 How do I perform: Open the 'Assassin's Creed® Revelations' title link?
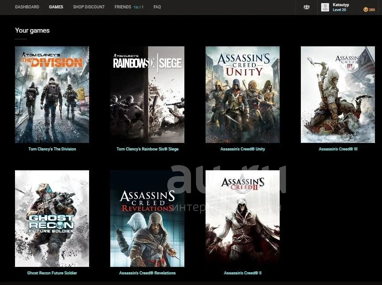tap(147, 273)
